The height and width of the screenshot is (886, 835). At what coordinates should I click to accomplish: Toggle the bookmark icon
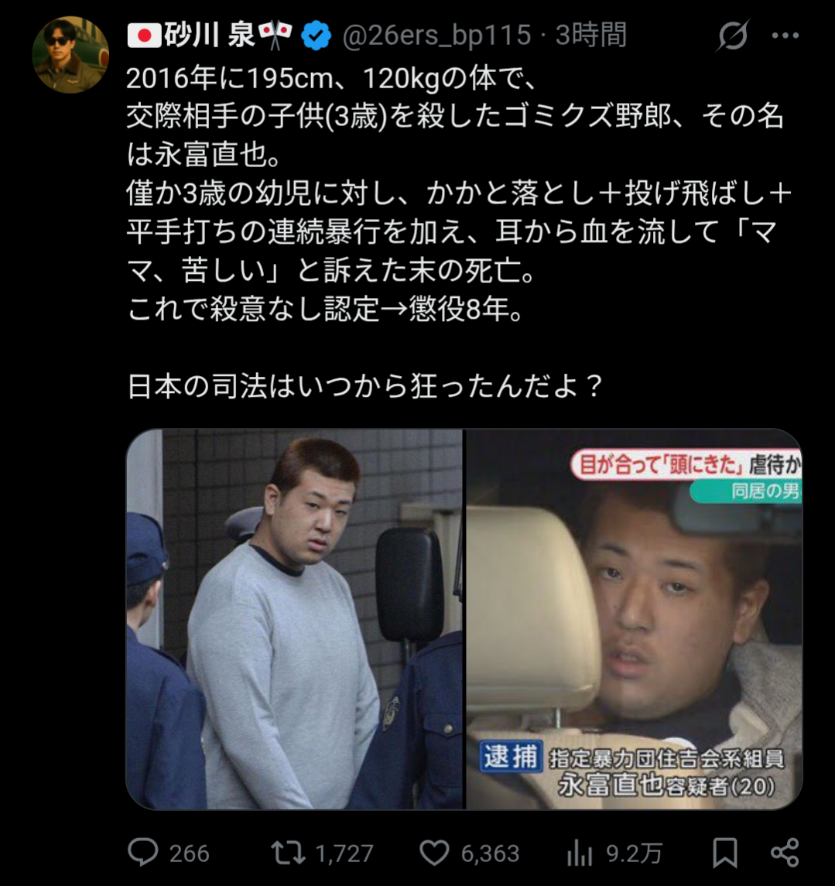[x=725, y=853]
